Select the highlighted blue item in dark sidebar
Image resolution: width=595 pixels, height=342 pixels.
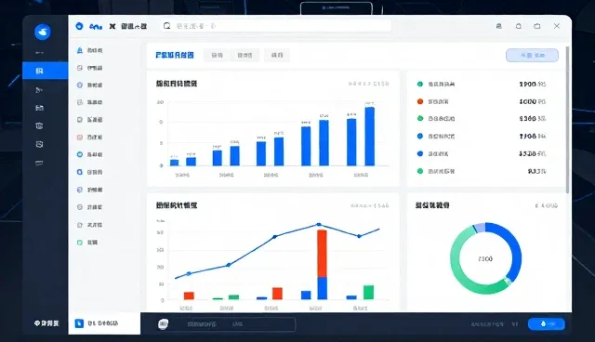tap(46, 71)
